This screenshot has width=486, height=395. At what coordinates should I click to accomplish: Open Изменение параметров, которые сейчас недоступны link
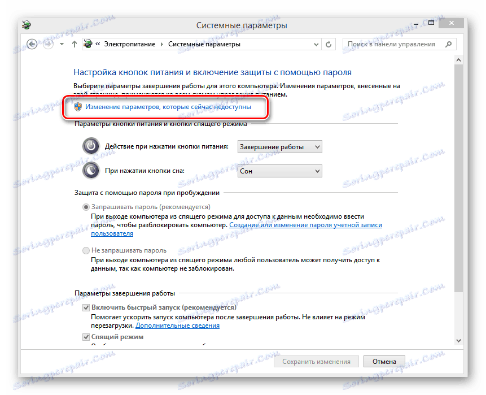point(168,107)
